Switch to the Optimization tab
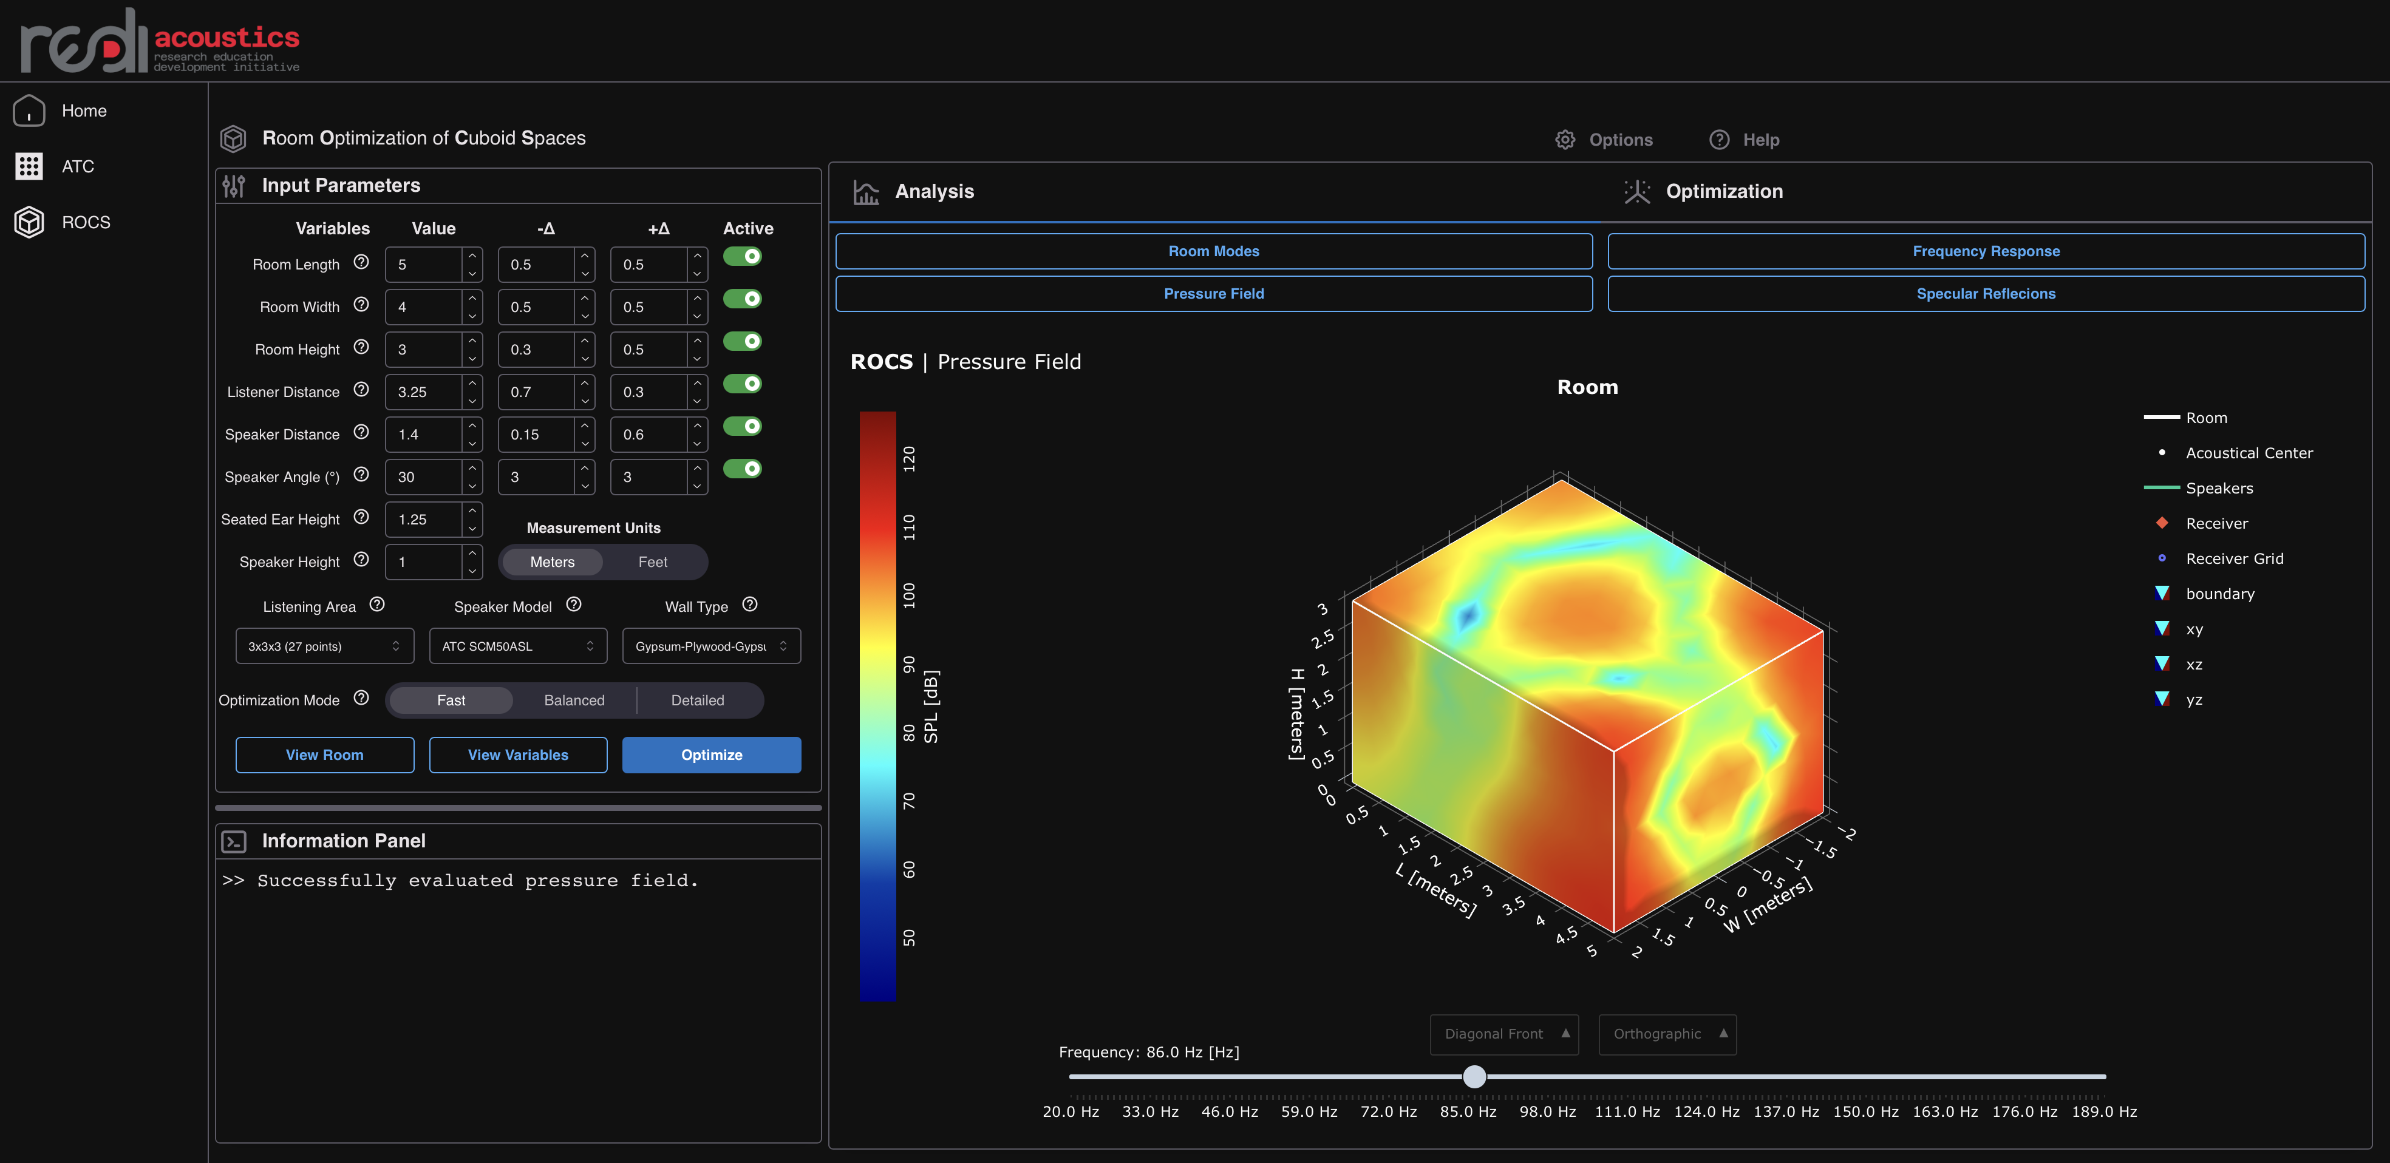The image size is (2390, 1163). (x=1723, y=192)
